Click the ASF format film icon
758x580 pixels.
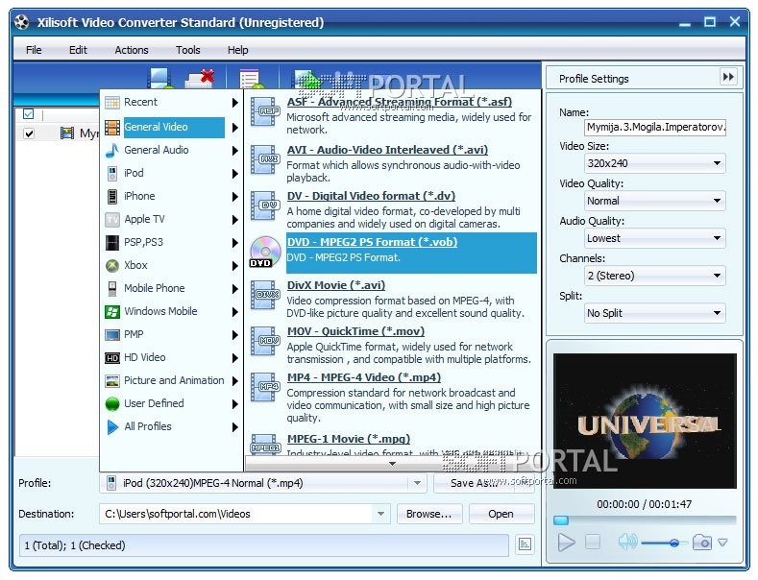265,111
